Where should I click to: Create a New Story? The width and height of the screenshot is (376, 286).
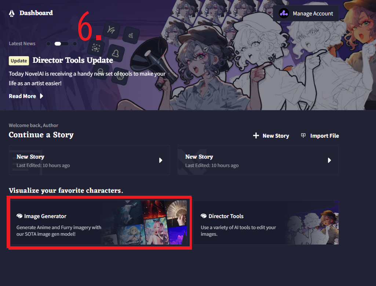coord(271,136)
